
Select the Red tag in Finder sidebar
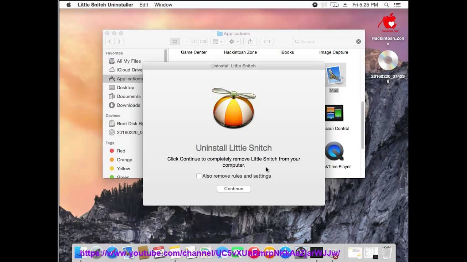[117, 151]
